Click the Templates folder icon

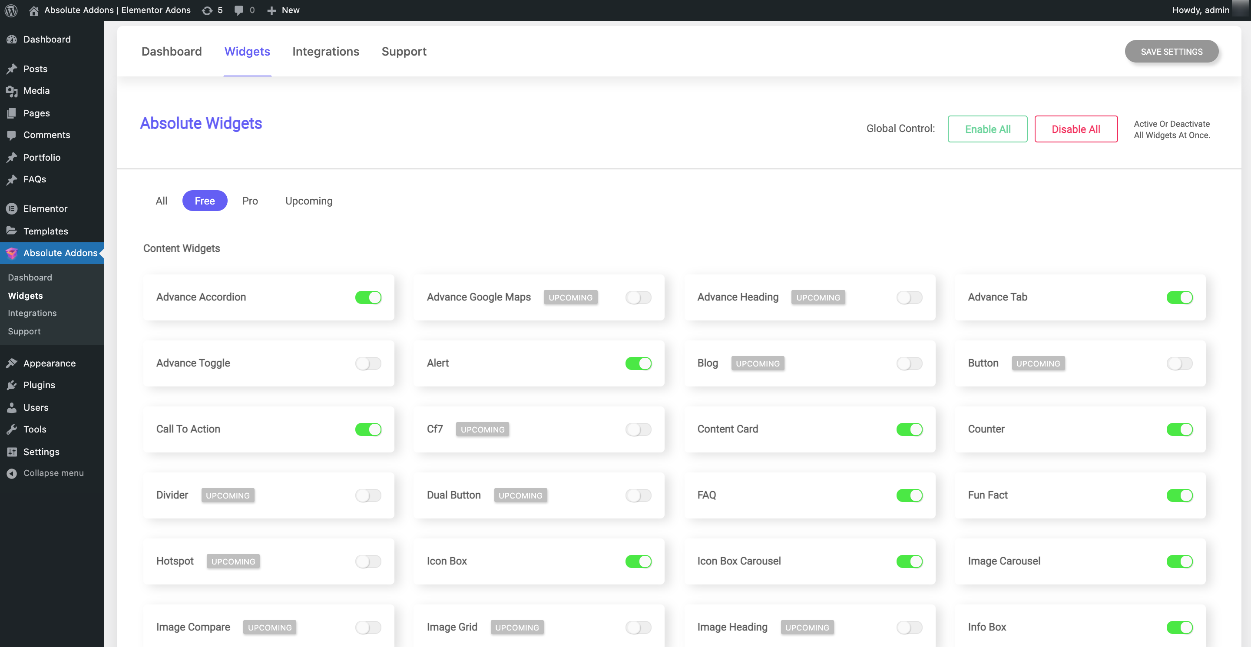tap(12, 231)
